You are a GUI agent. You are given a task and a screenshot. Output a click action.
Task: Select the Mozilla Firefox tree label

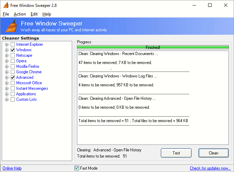[28, 66]
